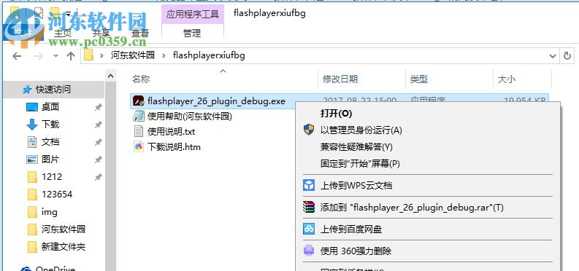
Task: Sort files by 大小 column
Action: coord(507,79)
